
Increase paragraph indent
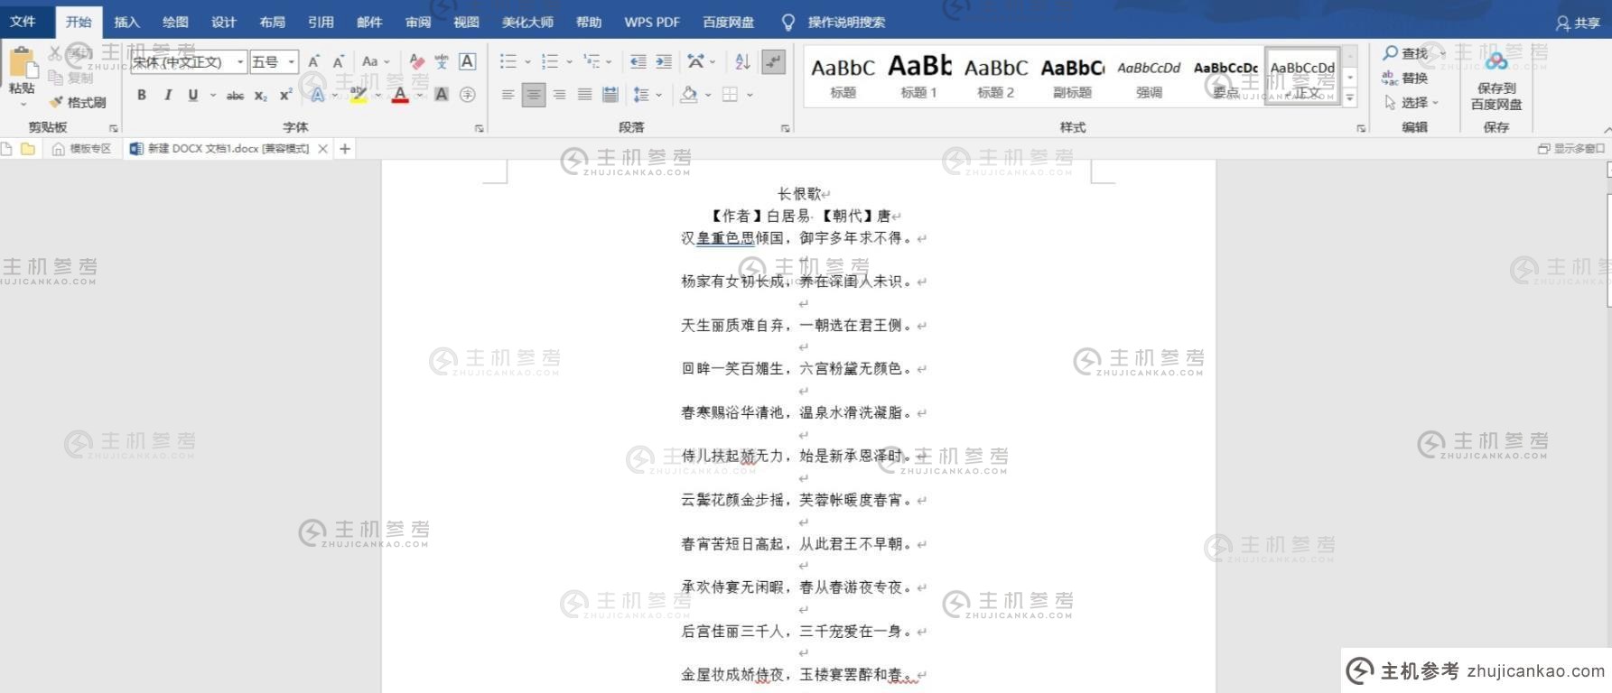point(664,61)
